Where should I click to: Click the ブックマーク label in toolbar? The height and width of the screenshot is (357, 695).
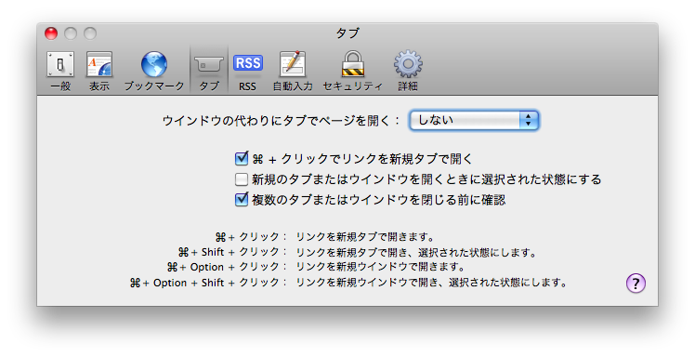pyautogui.click(x=154, y=86)
